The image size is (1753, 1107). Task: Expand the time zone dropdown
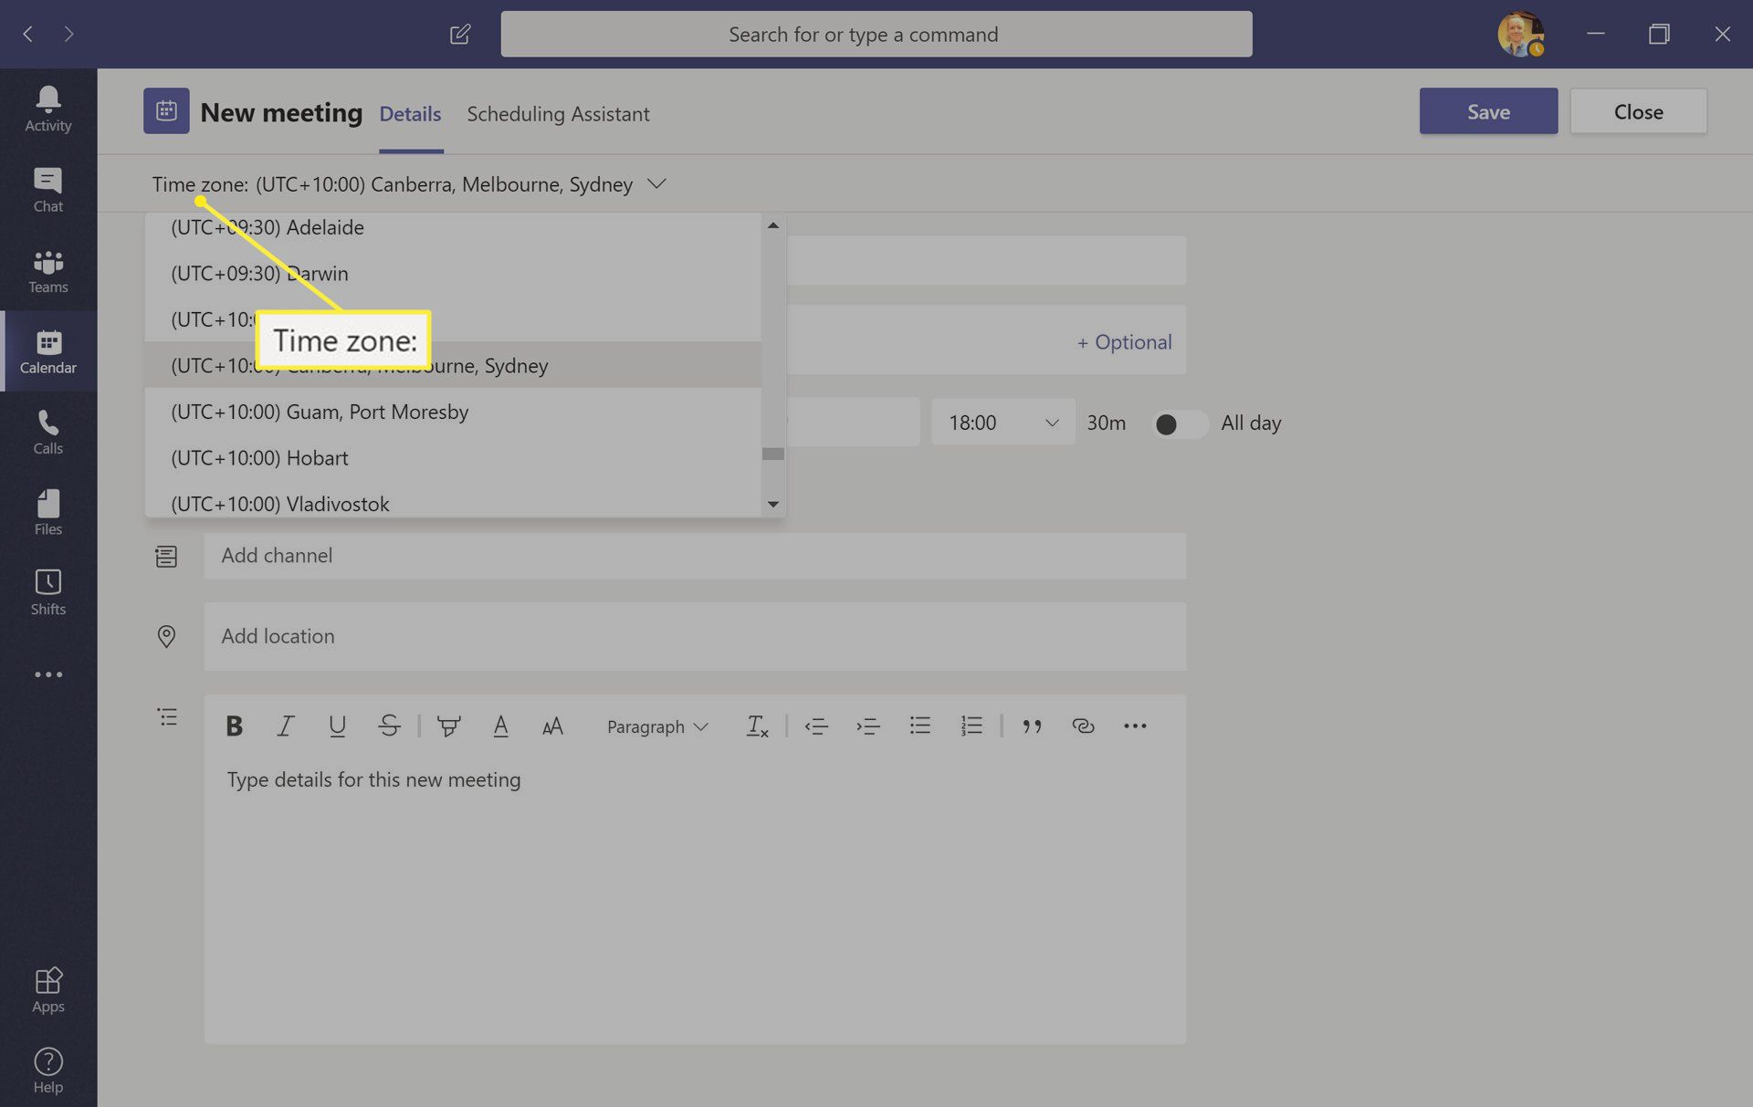pyautogui.click(x=658, y=183)
